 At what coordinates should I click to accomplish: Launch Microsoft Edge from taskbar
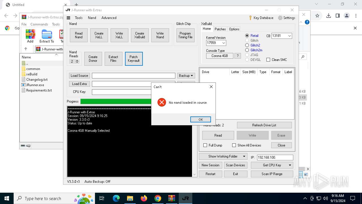(116, 198)
